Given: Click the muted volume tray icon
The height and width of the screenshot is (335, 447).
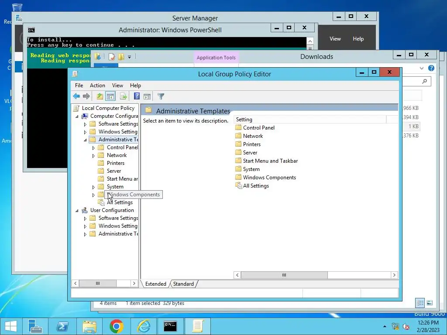Looking at the screenshot, I should [x=406, y=326].
